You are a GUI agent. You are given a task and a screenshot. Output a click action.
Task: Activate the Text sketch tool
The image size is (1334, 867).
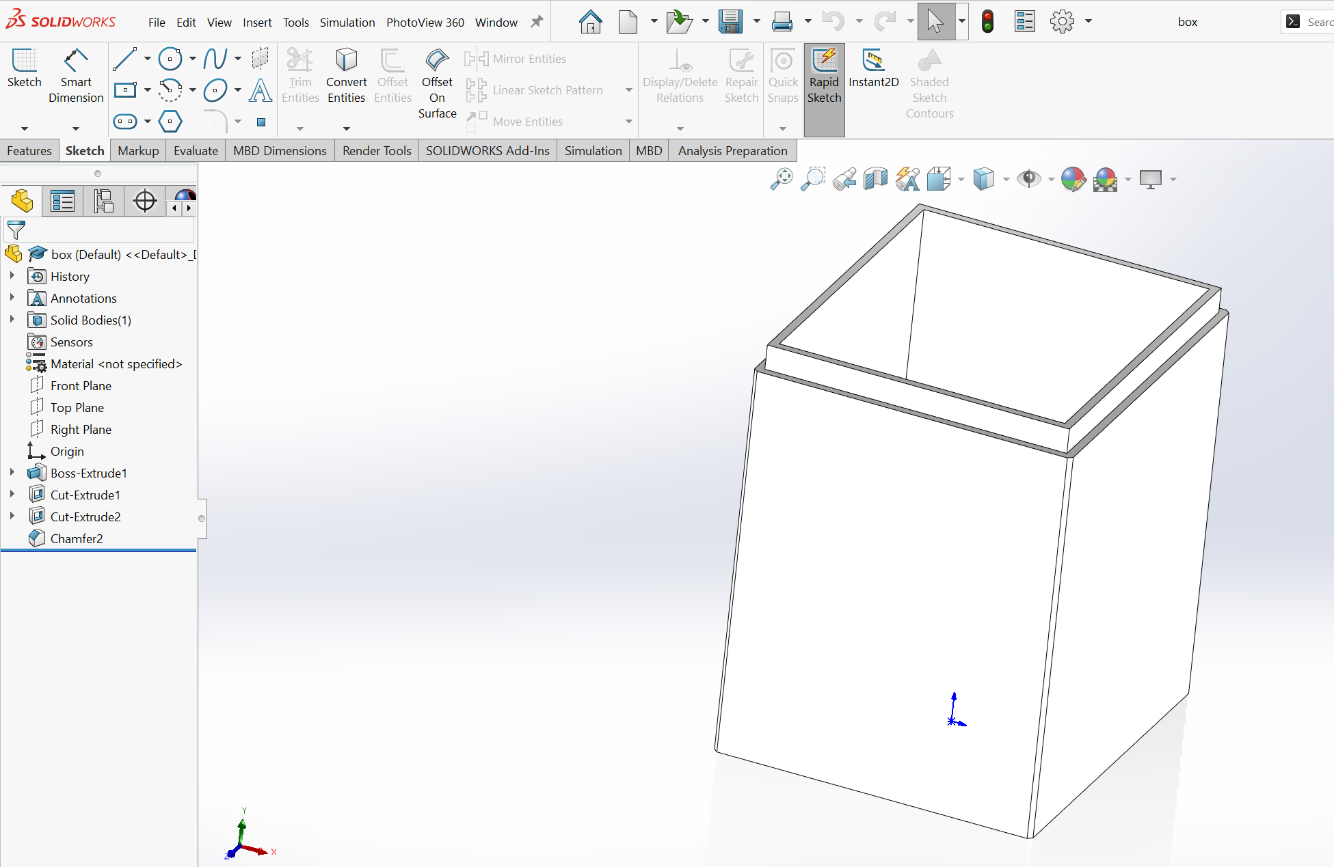point(261,90)
